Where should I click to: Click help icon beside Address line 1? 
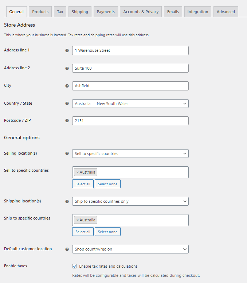67,51
